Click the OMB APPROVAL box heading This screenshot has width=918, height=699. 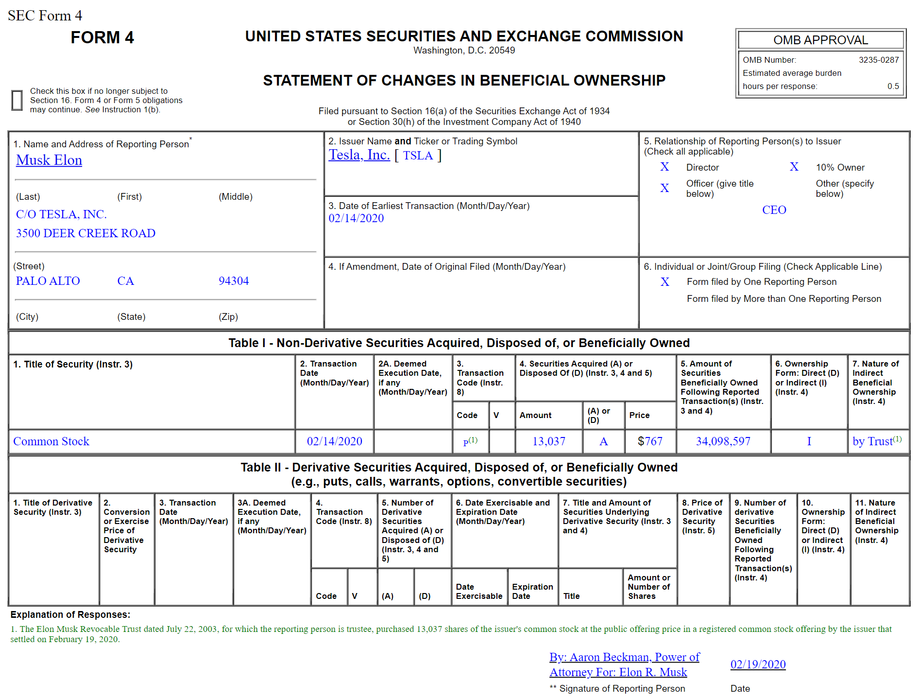click(x=821, y=40)
